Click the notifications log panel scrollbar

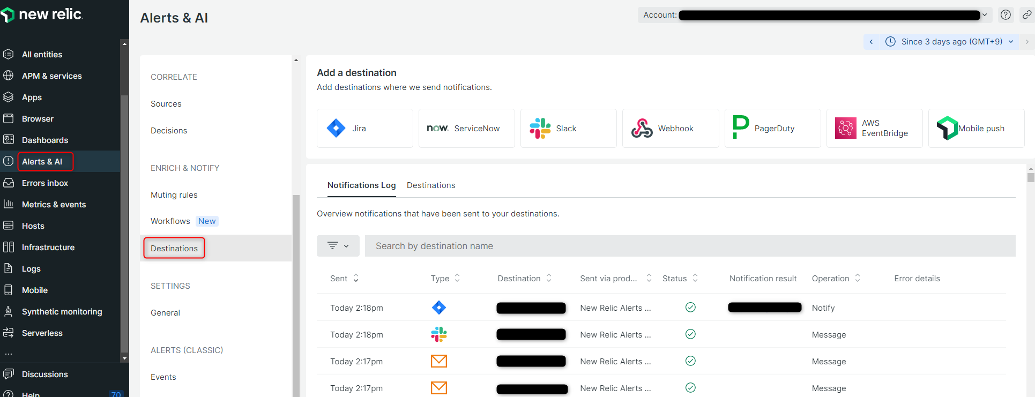point(1031,178)
